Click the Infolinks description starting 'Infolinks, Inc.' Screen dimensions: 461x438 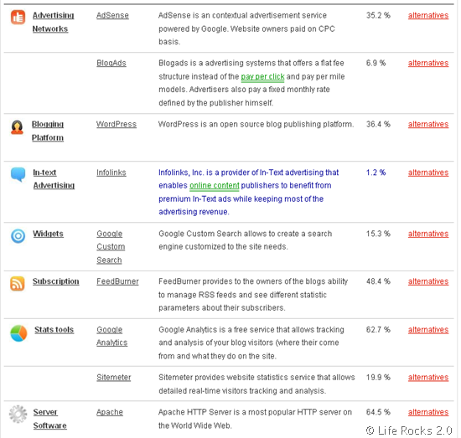249,192
